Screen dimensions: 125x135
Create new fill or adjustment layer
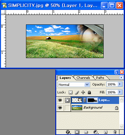tap(96, 132)
